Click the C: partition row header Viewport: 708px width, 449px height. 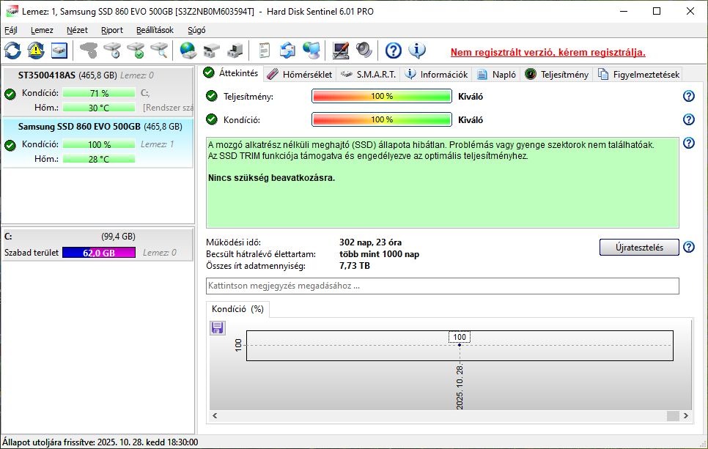click(98, 237)
